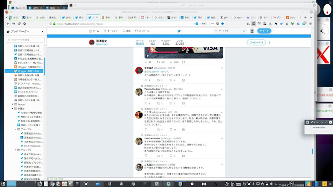
Task: Like the VISA image tweet (heart icon)
Action: pos(171,62)
